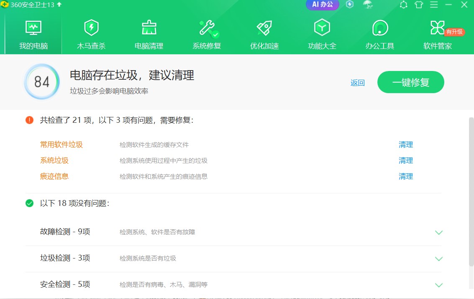Click the orange warning exclamation icon

tap(29, 120)
